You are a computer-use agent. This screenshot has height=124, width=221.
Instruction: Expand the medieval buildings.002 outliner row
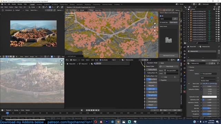pos(189,14)
